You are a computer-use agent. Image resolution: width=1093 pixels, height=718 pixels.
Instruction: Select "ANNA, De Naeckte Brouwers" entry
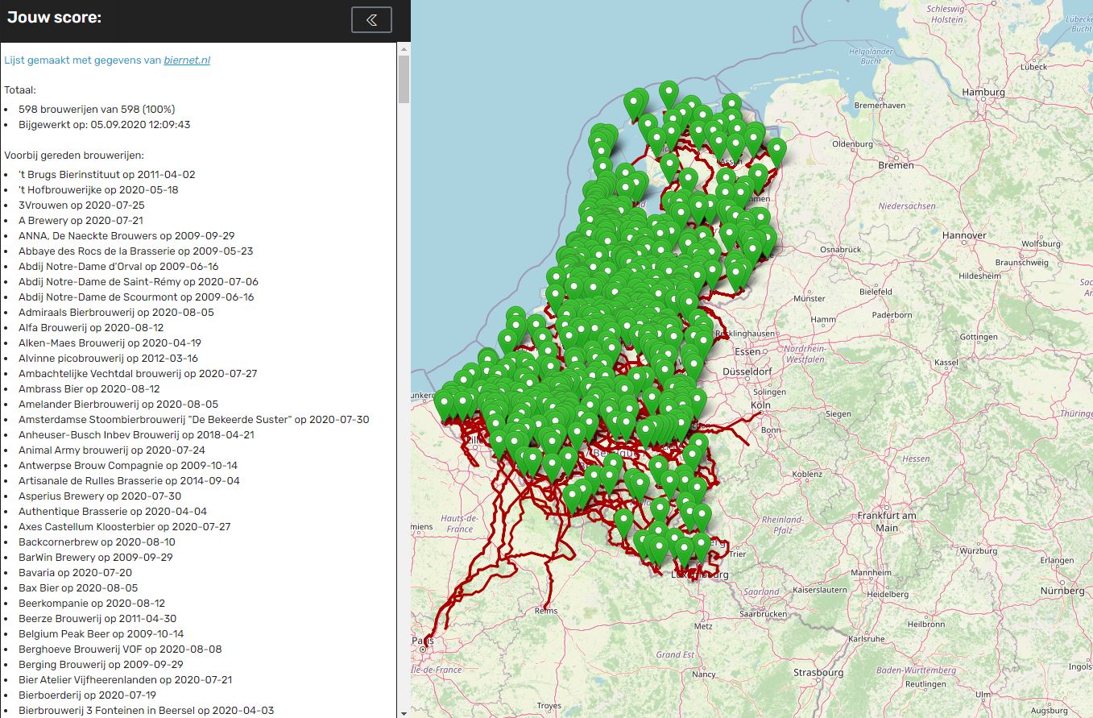[x=126, y=236]
